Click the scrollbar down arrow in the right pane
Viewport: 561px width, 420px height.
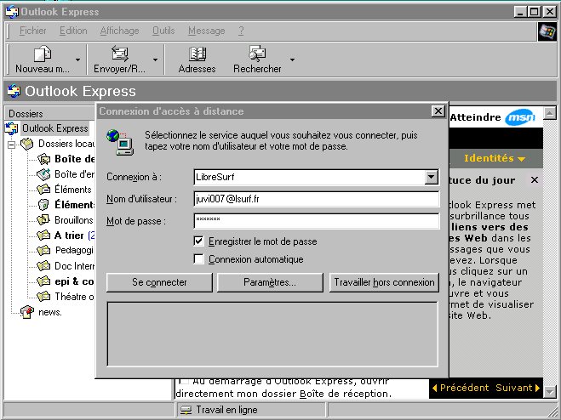click(x=550, y=392)
